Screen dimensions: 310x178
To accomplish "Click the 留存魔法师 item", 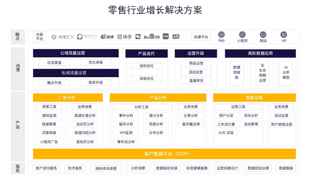I will (191, 124).
